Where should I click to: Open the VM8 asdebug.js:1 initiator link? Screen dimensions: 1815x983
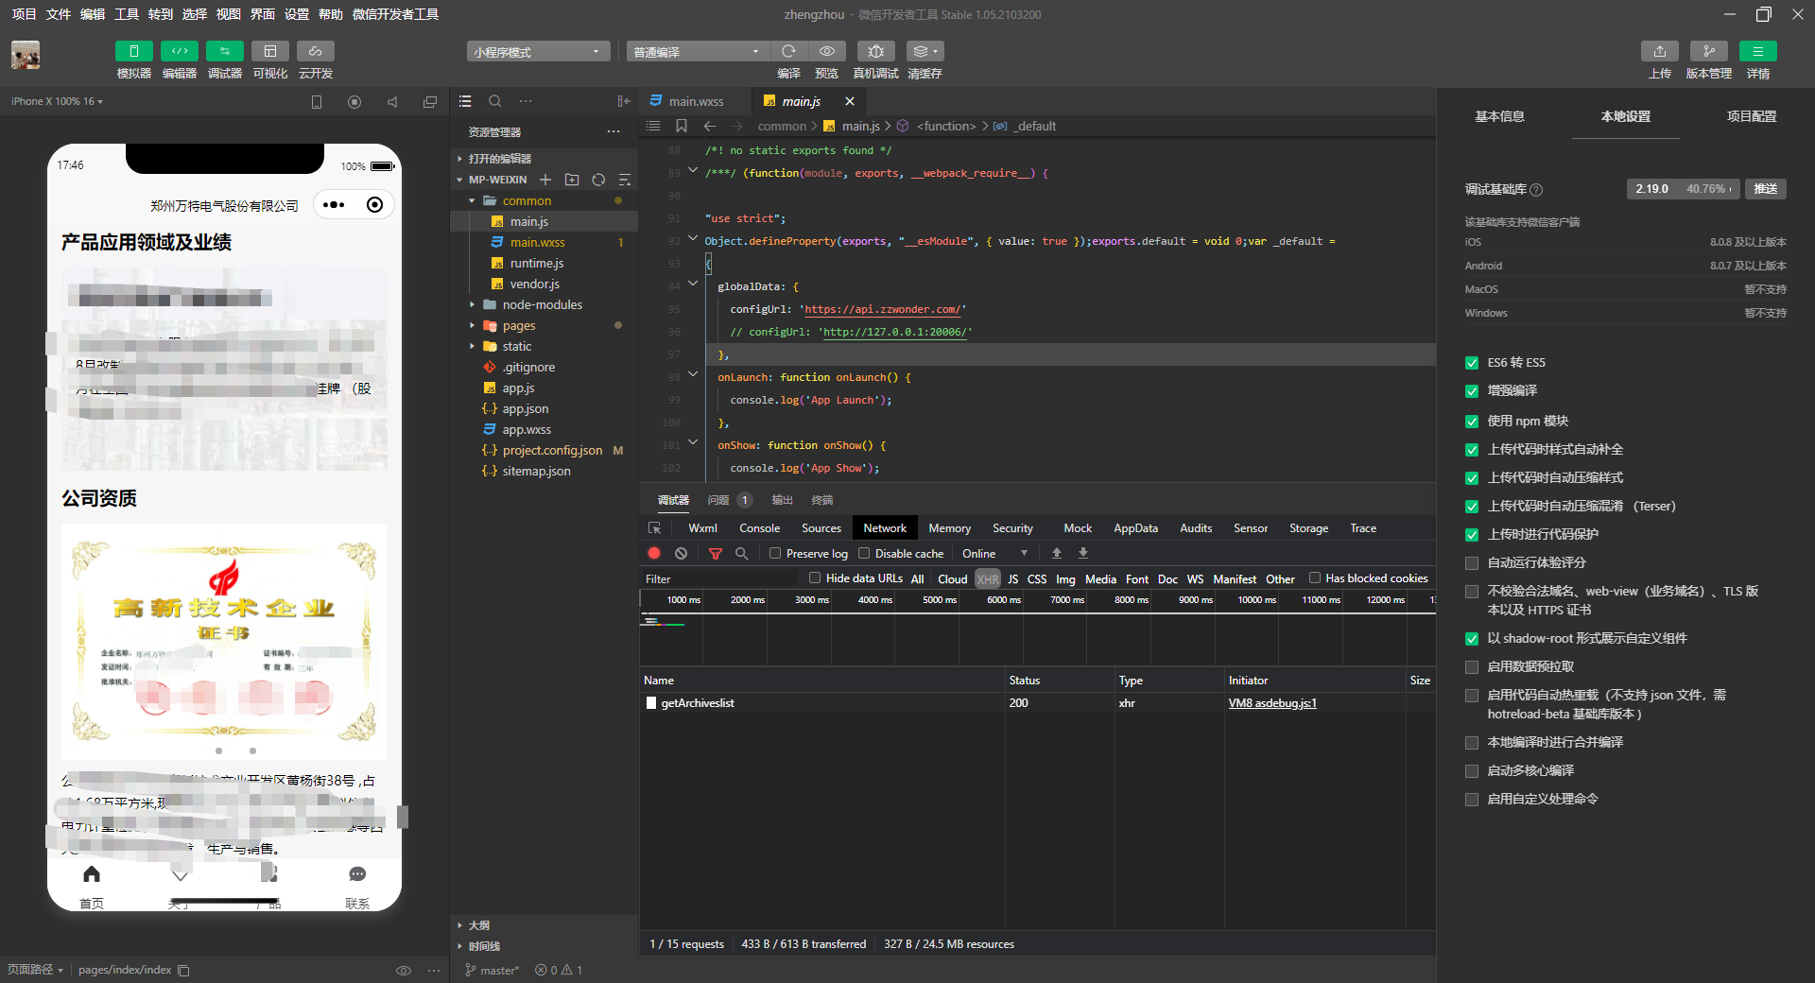[x=1271, y=703]
